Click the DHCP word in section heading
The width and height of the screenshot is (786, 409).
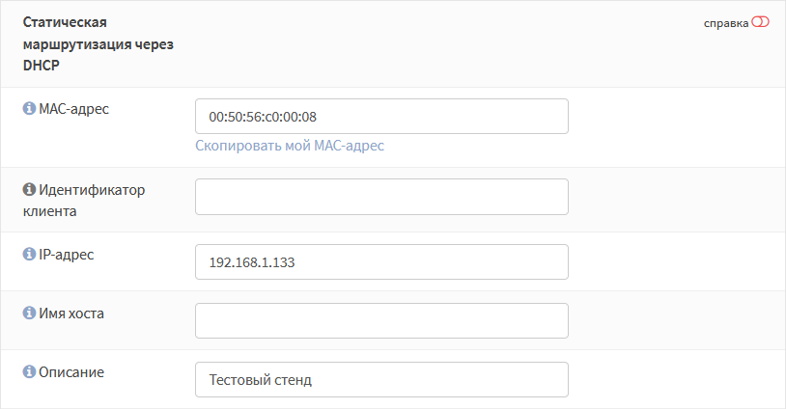tap(42, 66)
